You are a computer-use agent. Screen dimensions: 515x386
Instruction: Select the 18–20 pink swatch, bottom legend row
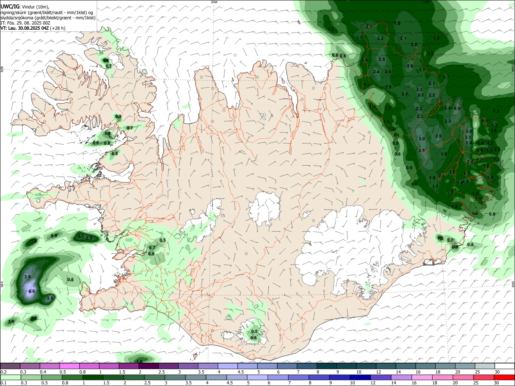pyautogui.click(x=443, y=377)
